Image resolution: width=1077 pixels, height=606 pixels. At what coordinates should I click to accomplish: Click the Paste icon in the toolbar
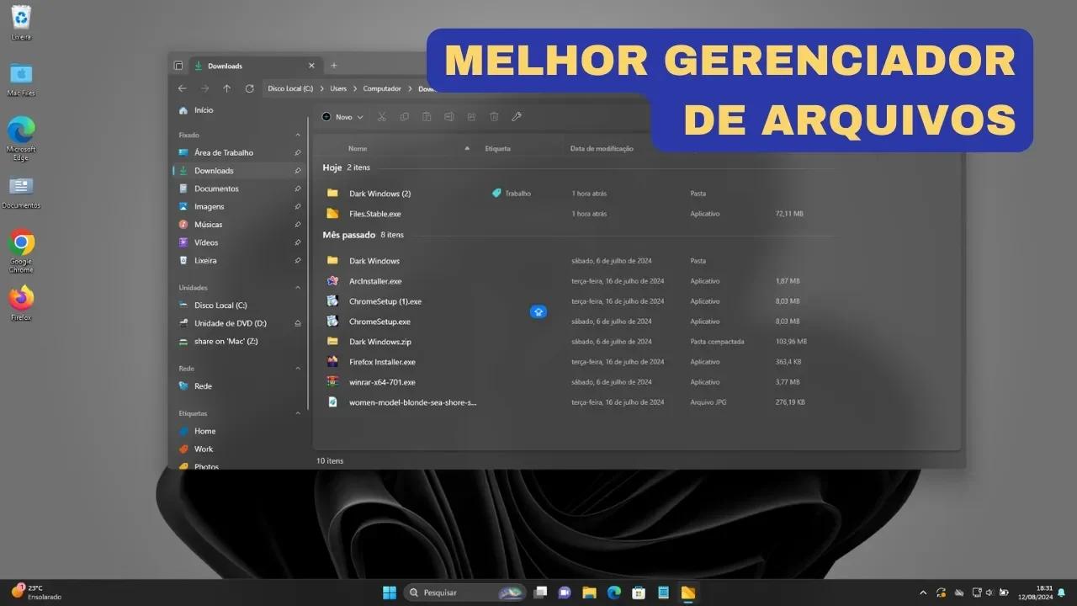coord(427,117)
